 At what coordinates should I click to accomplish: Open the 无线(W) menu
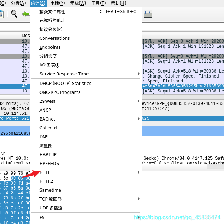tap(78, 3)
